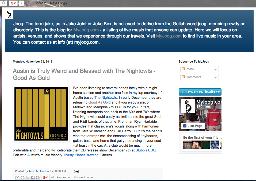This screenshot has width=256, height=181.
Task: Click Monday, November 25, 2013 date header
Action: point(32,61)
